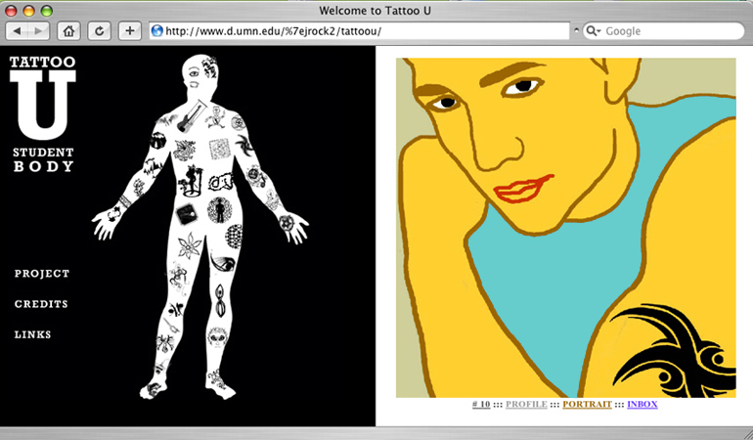Open Google search magnifier dropdown
This screenshot has width=753, height=440.
click(x=594, y=31)
